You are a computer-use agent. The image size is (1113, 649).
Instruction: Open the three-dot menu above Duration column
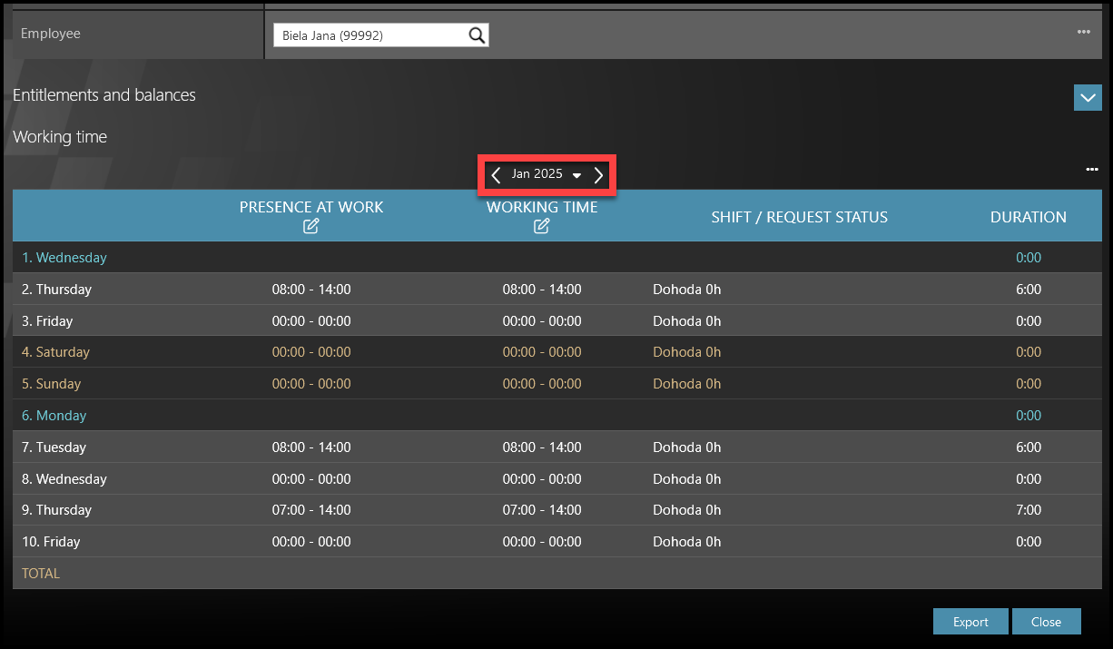click(x=1091, y=169)
